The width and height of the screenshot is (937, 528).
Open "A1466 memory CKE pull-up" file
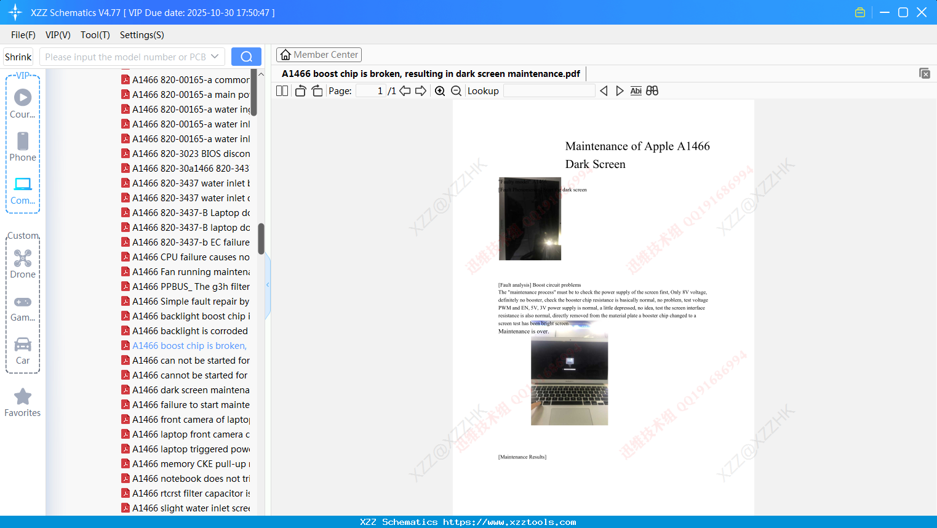tap(185, 464)
